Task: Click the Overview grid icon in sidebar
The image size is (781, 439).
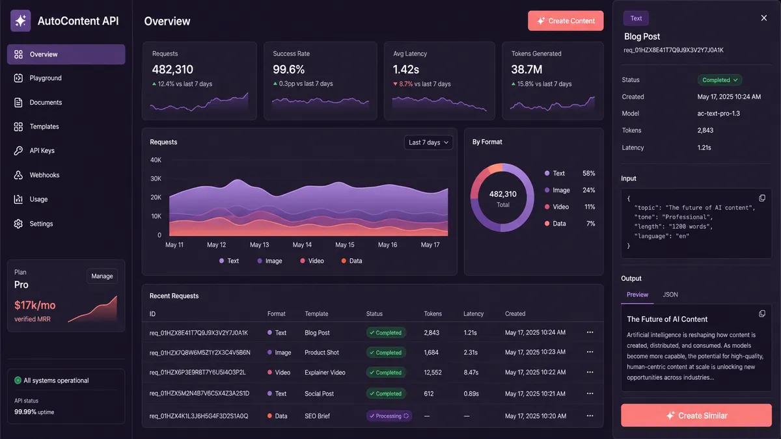Action: pyautogui.click(x=18, y=55)
